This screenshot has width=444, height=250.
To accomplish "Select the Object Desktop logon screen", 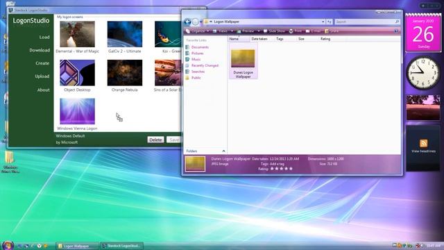I will pos(77,73).
